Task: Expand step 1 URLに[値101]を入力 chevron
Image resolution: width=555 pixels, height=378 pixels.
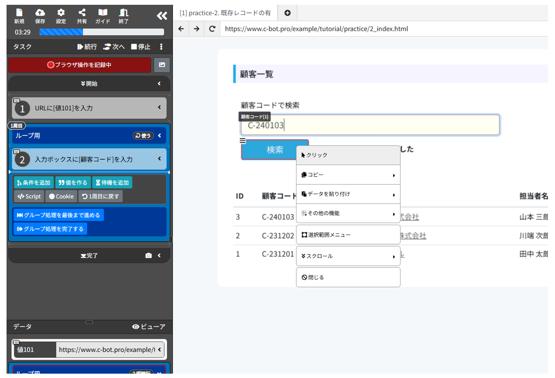Action: point(159,107)
